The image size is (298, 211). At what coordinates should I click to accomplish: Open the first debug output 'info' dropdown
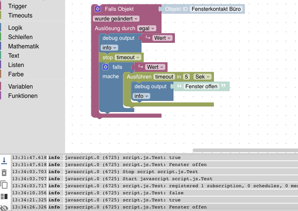point(109,48)
